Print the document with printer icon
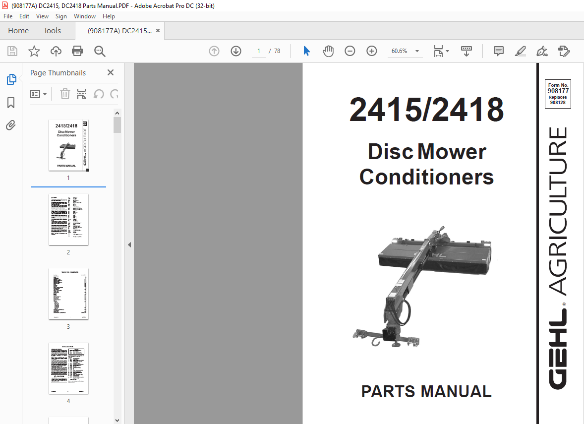Viewport: 584px width, 424px height. pos(77,51)
